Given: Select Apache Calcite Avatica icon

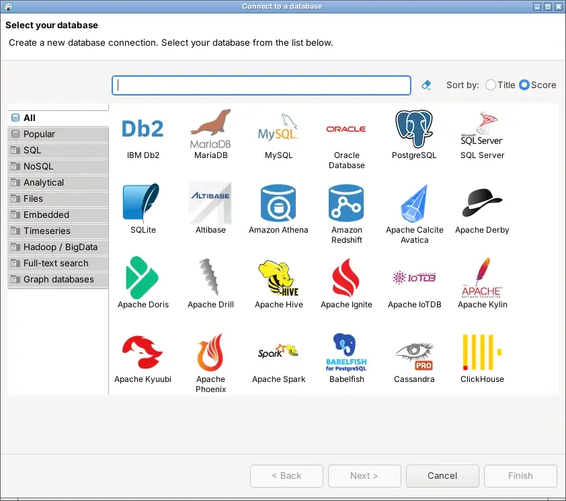Looking at the screenshot, I should [x=414, y=203].
